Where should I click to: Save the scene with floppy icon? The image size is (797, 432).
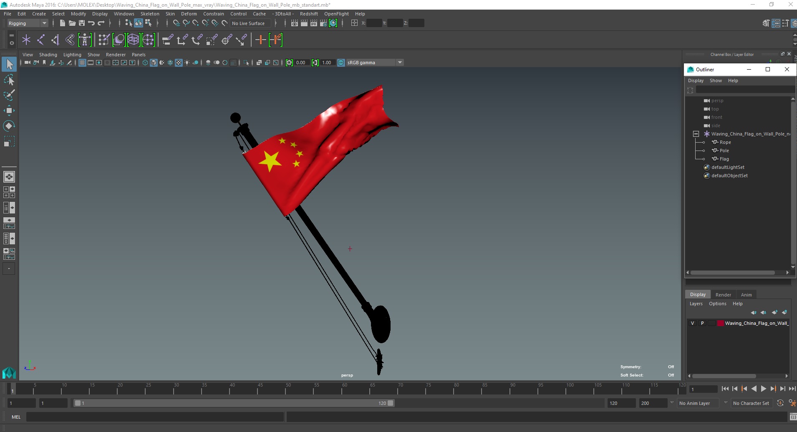coord(81,23)
